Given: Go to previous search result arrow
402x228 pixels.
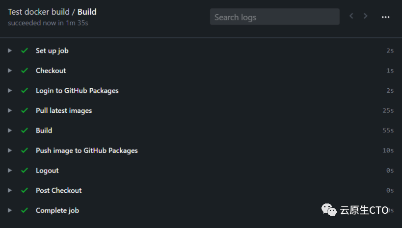Looking at the screenshot, I should [x=351, y=16].
